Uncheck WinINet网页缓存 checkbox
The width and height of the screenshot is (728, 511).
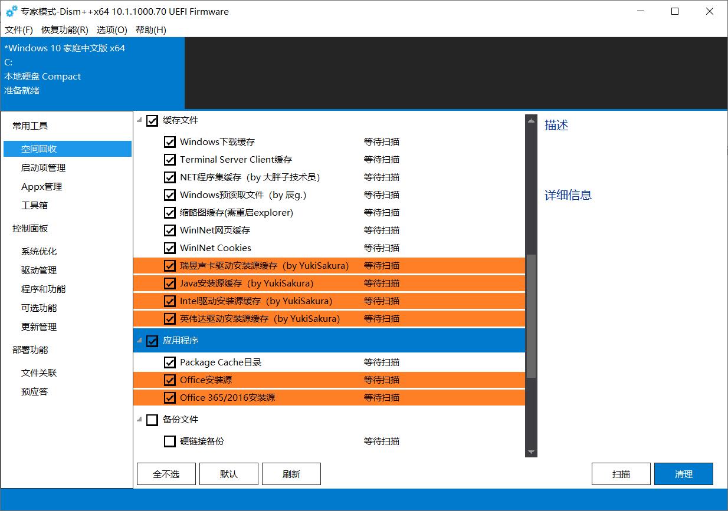(170, 230)
